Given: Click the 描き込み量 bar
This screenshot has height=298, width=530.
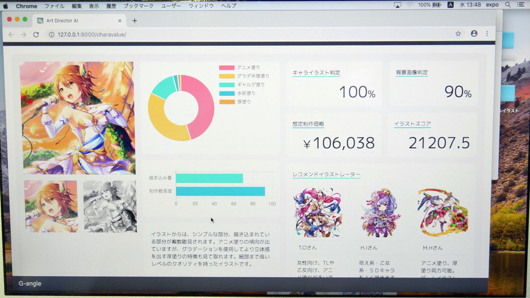Looking at the screenshot, I should click(209, 178).
